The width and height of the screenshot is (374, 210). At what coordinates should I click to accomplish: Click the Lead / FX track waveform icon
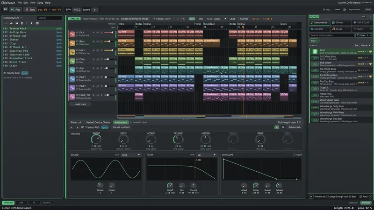72,97
